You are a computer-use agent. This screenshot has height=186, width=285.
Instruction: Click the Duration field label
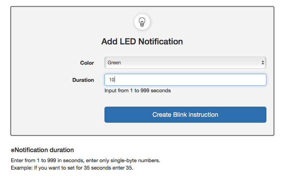(x=83, y=80)
